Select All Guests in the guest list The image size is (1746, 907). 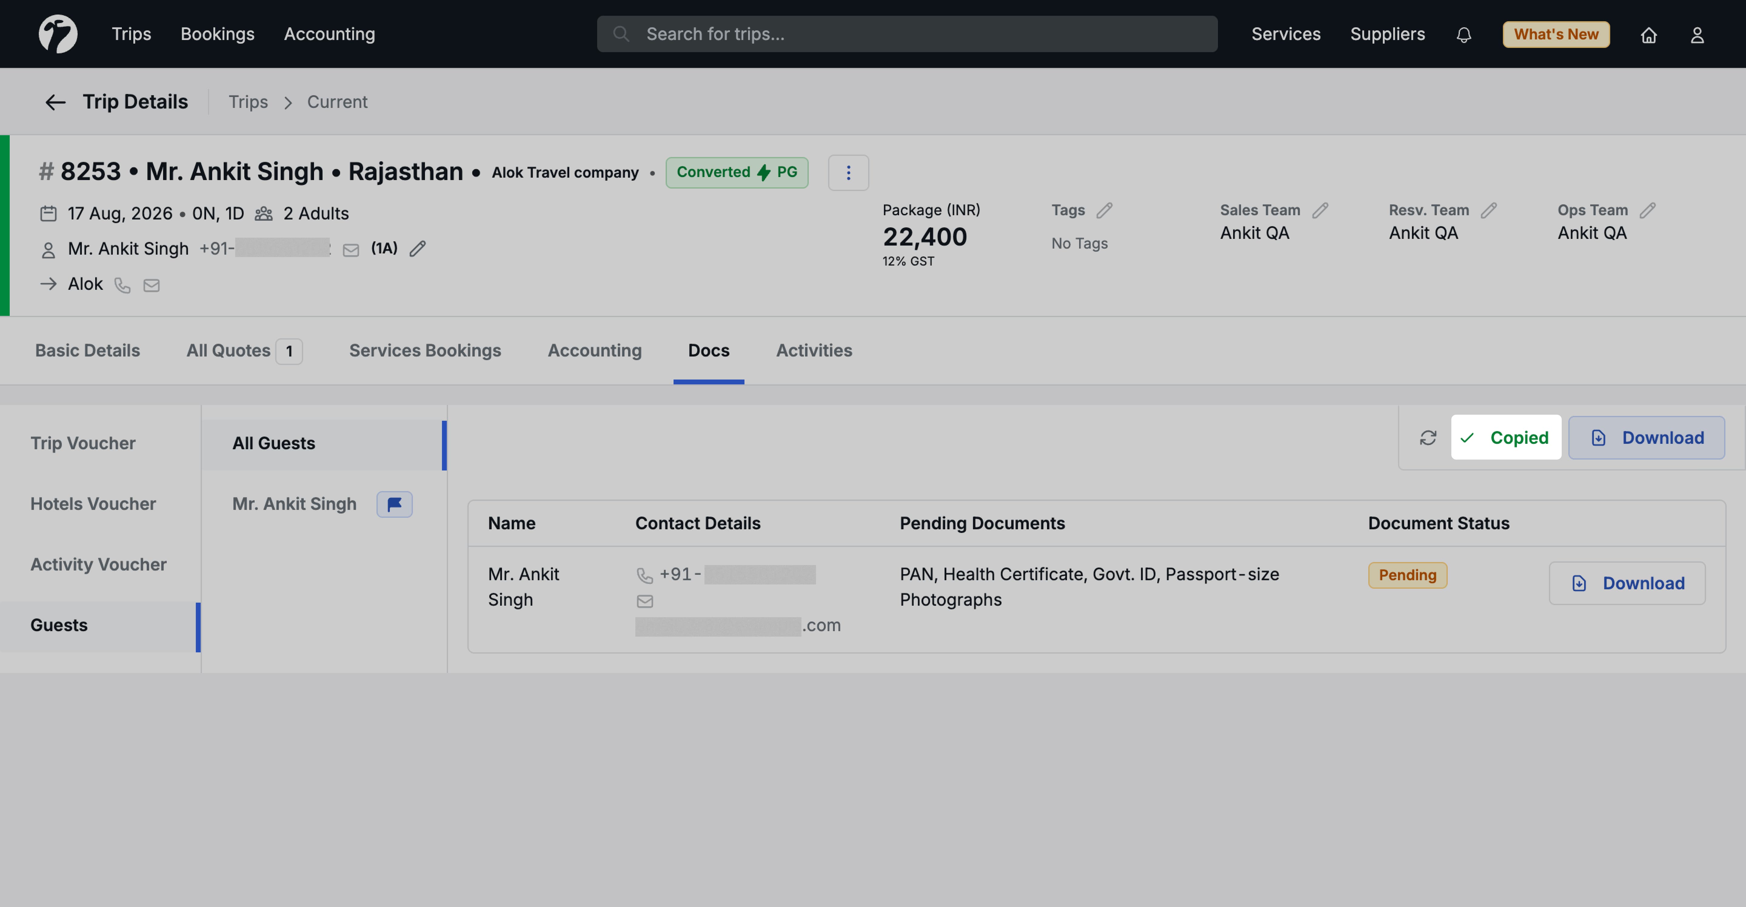coord(324,444)
